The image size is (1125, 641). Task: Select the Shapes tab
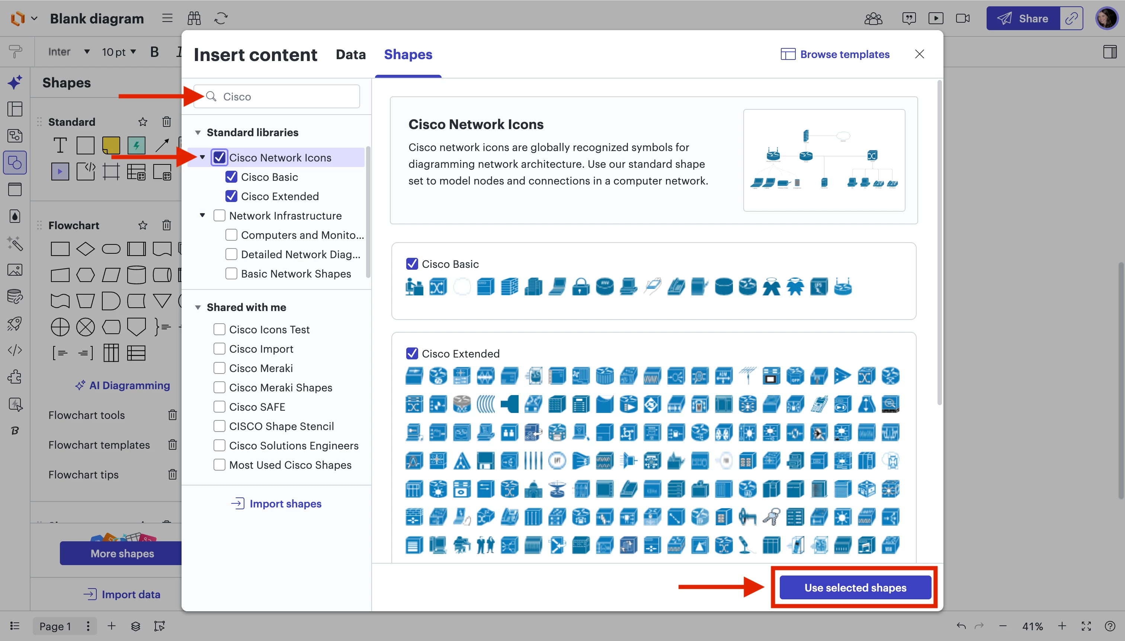tap(408, 55)
